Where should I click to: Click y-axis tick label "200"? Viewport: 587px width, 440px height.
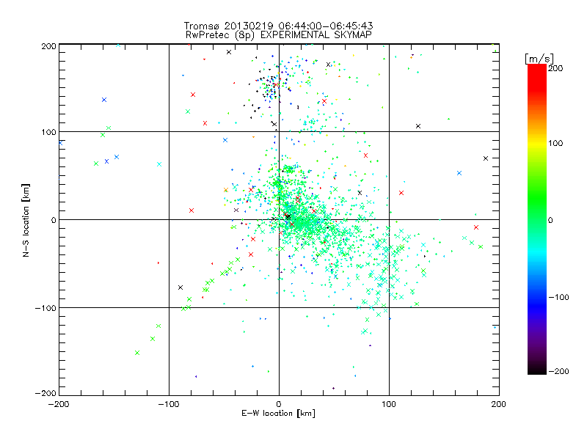(48, 46)
